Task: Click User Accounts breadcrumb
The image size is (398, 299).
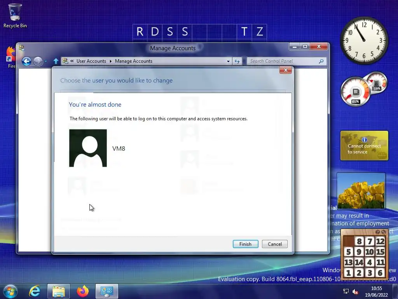Action: 91,61
